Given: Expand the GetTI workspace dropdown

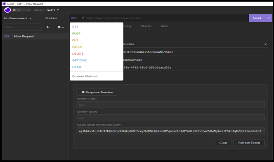Looking at the screenshot, I should (x=52, y=10).
